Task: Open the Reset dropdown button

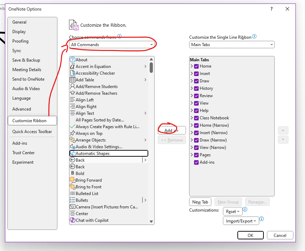Action: (233, 211)
